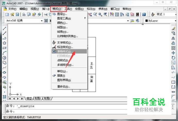Click the Zoom Realtime icon

point(95,14)
